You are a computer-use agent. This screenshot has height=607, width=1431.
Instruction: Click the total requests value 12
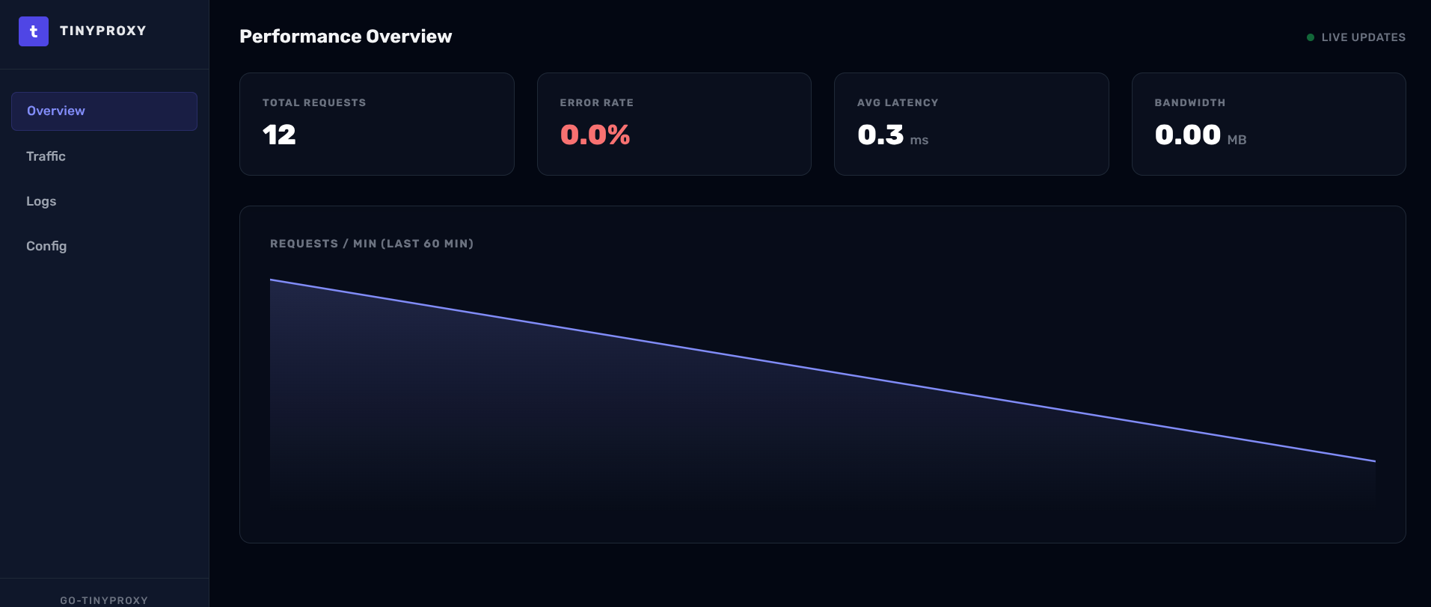[x=279, y=135]
